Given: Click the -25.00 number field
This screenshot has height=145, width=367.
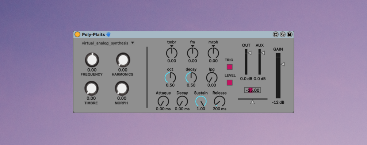Looking at the screenshot, I should pos(253,90).
